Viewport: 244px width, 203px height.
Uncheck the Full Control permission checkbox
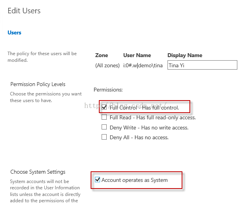(104, 107)
